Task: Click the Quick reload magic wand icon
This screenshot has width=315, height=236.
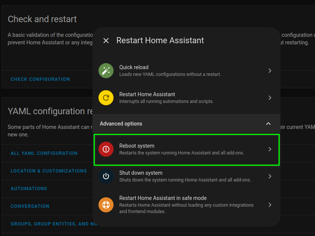Action: click(x=106, y=71)
